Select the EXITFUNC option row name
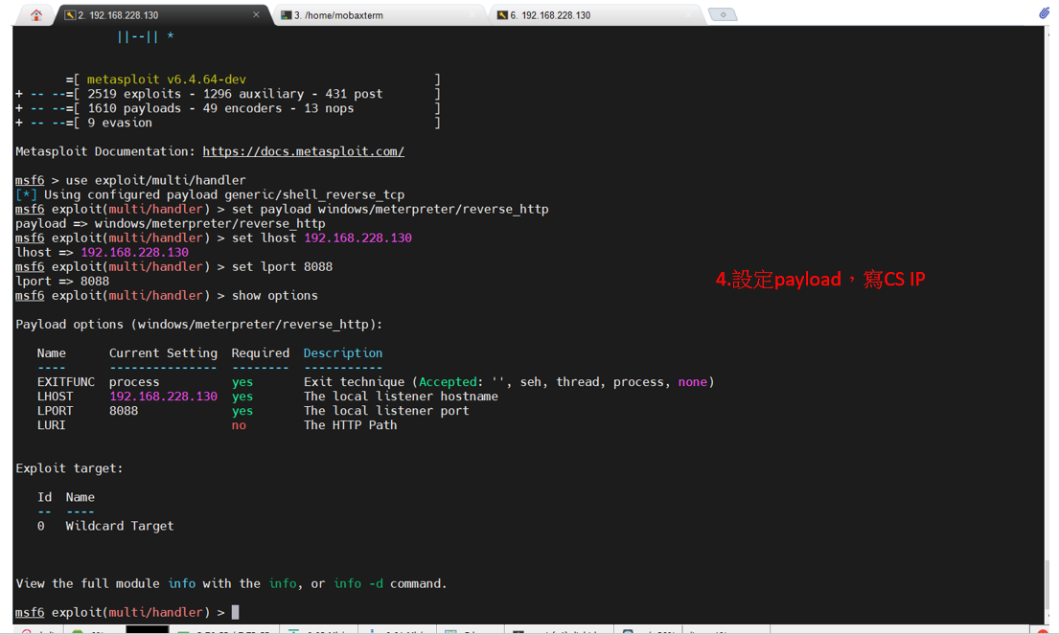Screen dimensions: 1059x635 (x=66, y=382)
